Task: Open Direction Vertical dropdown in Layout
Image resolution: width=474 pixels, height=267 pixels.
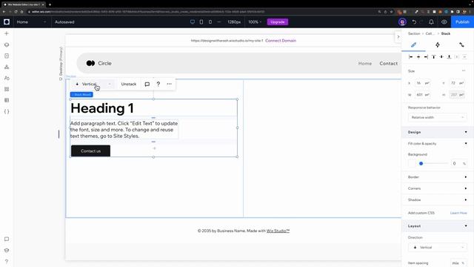Action: click(x=437, y=247)
